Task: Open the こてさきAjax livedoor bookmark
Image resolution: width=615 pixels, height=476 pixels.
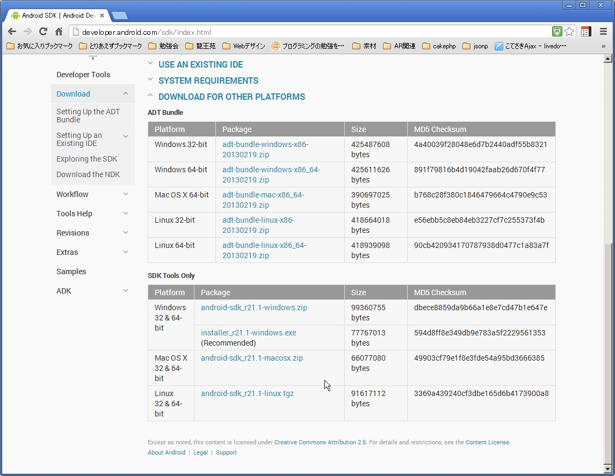Action: click(530, 46)
